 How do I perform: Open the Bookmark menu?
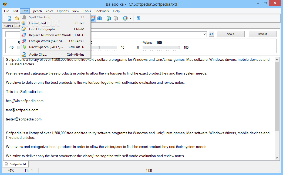pyautogui.click(x=102, y=11)
